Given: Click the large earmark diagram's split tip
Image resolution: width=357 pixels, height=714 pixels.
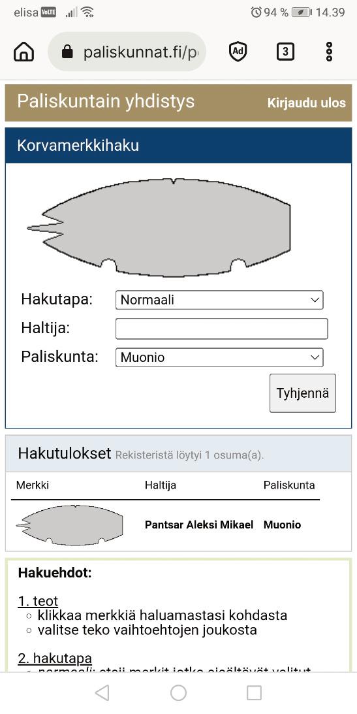Looking at the screenshot, I should click(x=44, y=228).
